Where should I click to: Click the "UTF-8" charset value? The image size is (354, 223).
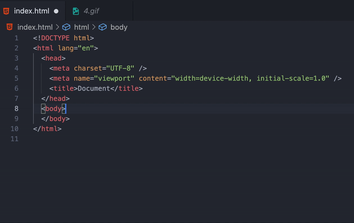[120, 68]
